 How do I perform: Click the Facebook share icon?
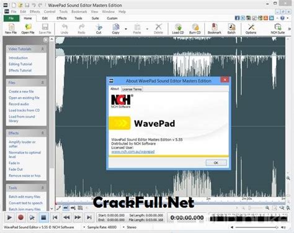[x=237, y=18]
